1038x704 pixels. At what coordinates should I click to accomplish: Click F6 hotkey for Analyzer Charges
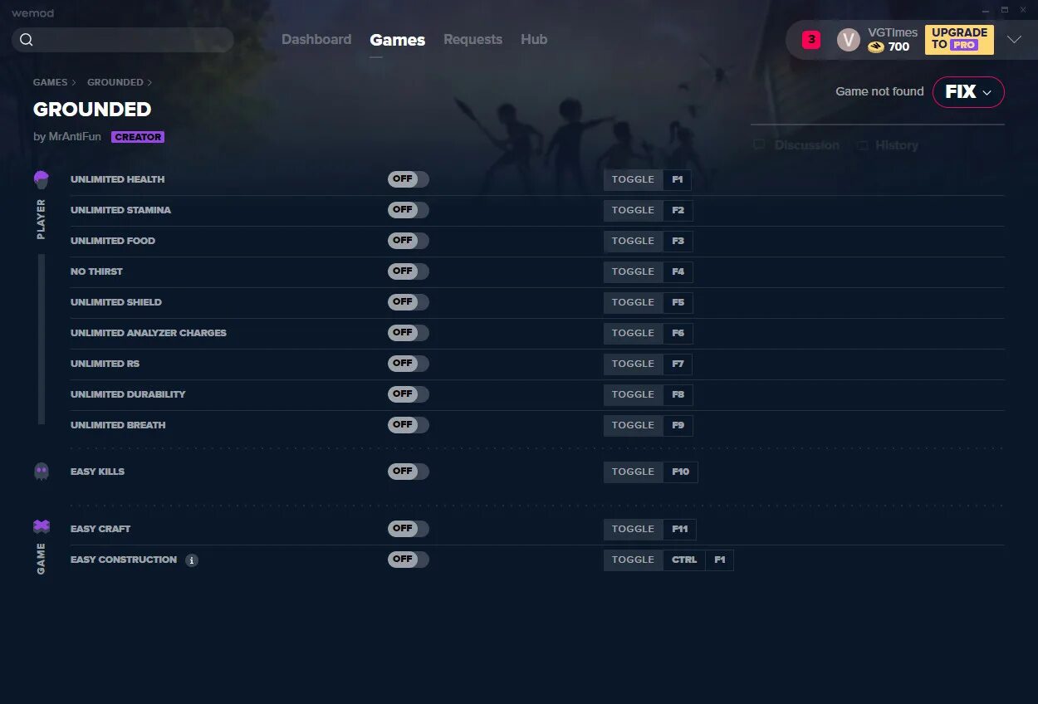click(678, 334)
